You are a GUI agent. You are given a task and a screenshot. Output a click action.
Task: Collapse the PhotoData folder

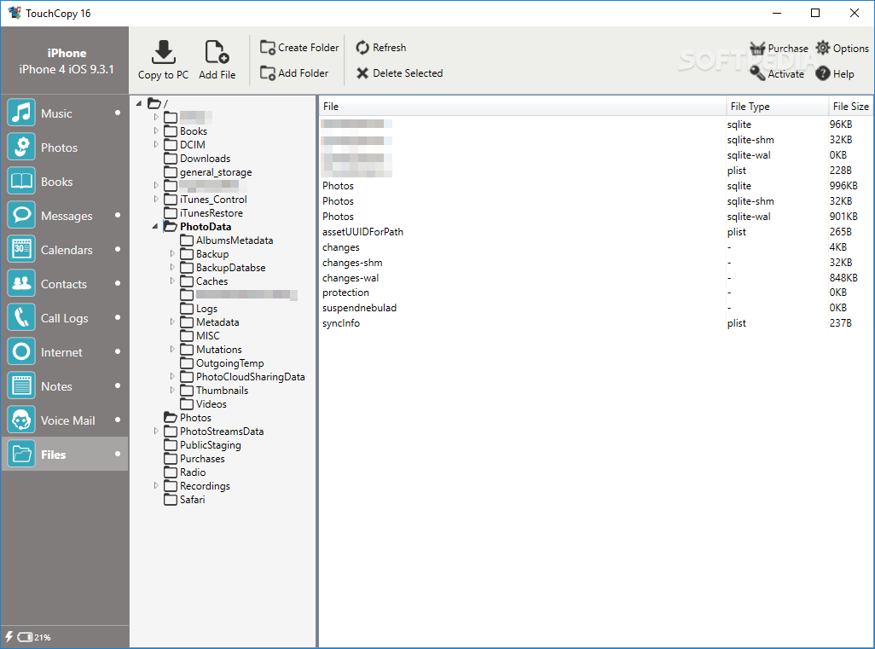click(155, 226)
